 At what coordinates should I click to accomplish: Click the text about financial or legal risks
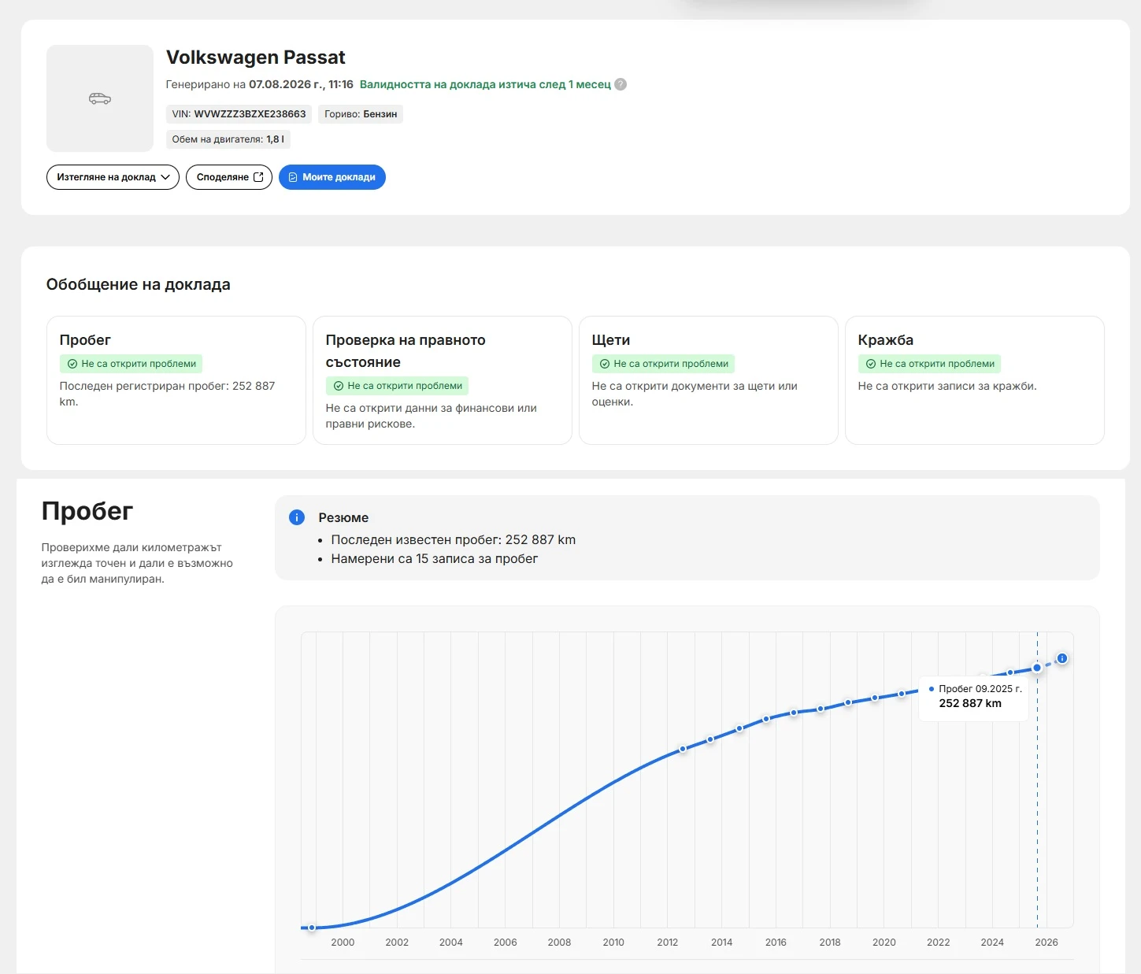pyautogui.click(x=432, y=416)
